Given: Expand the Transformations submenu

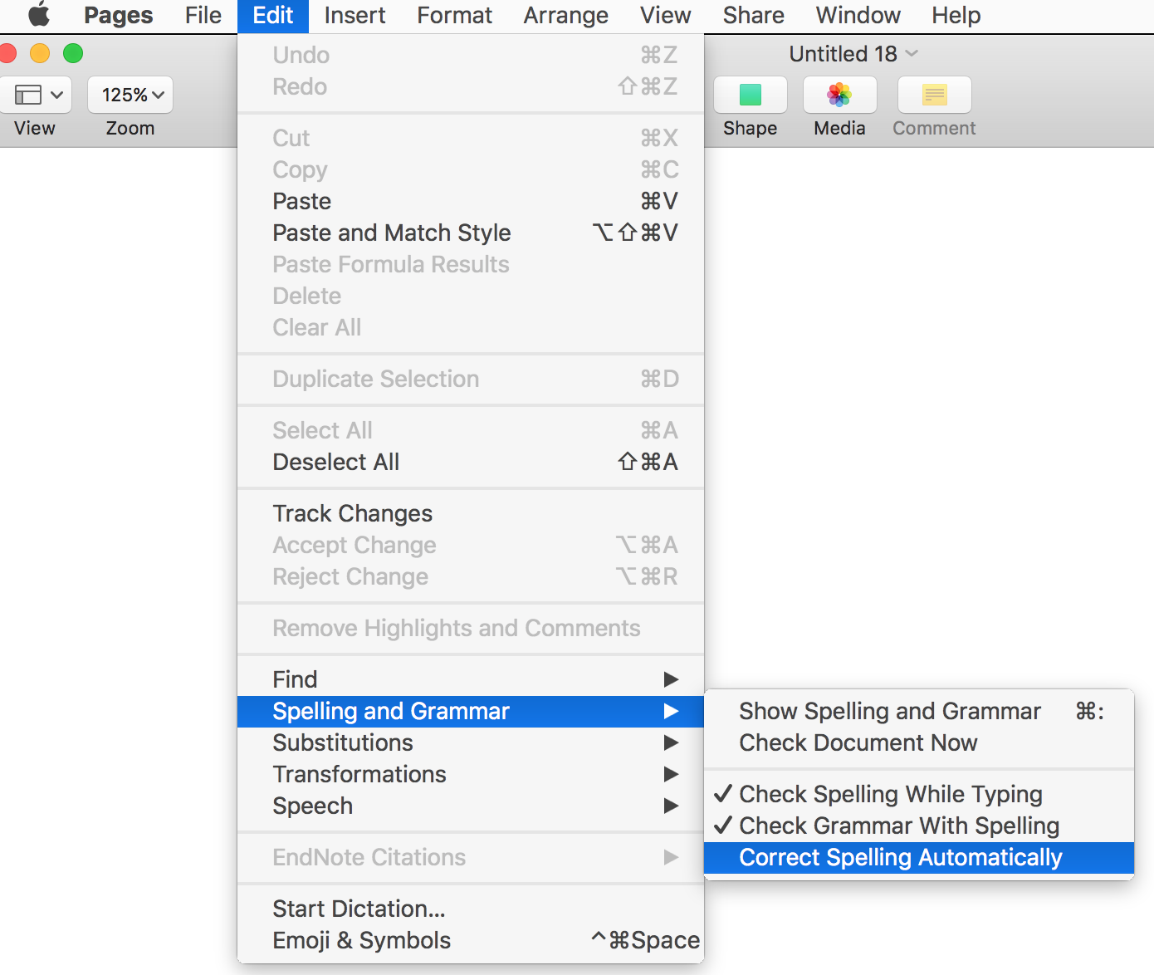Looking at the screenshot, I should tap(471, 774).
